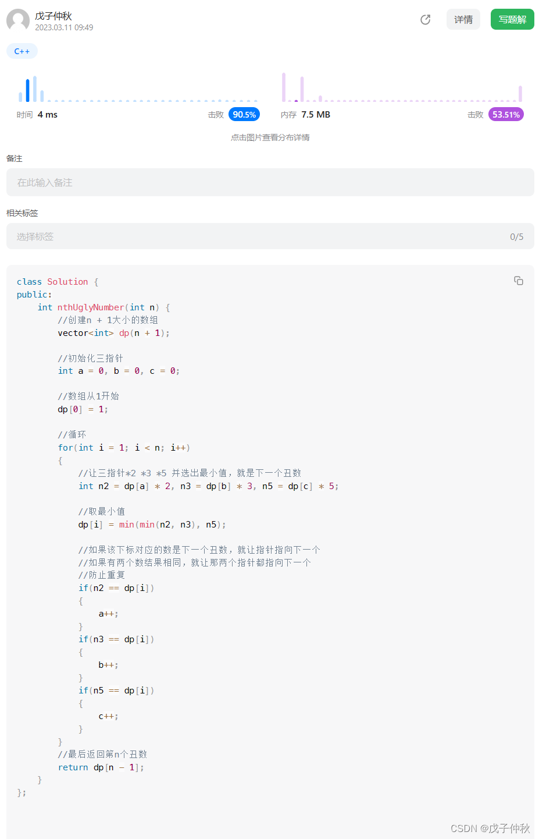Open the memory distribution chart
Screen dimensions: 539x839
pos(402,87)
